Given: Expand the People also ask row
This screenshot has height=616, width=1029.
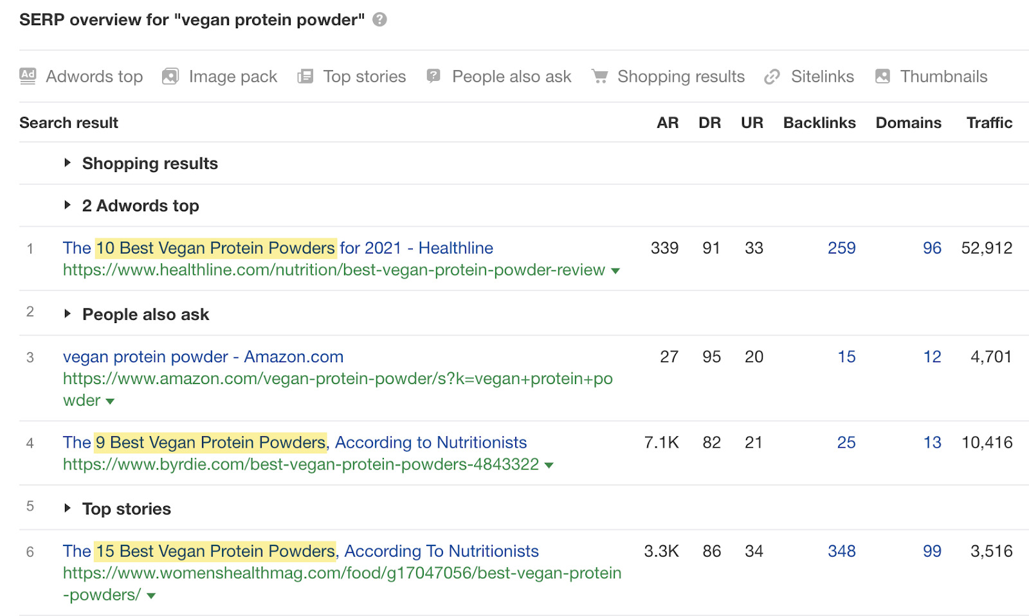Looking at the screenshot, I should point(68,314).
